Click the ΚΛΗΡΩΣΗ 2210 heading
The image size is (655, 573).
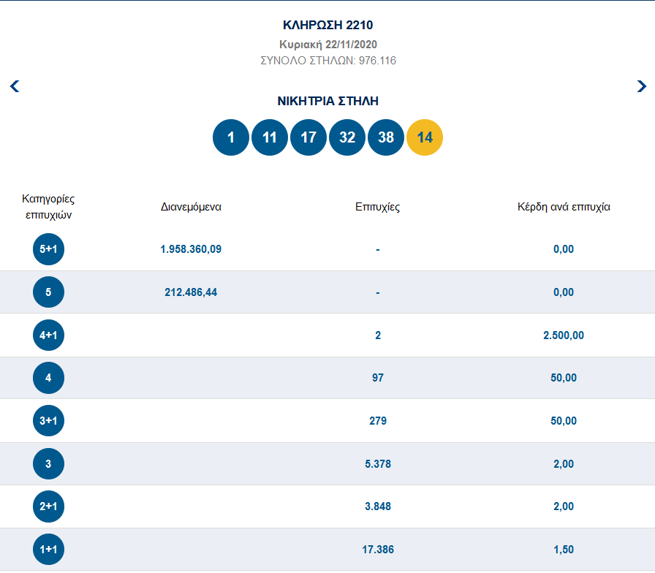pyautogui.click(x=327, y=26)
